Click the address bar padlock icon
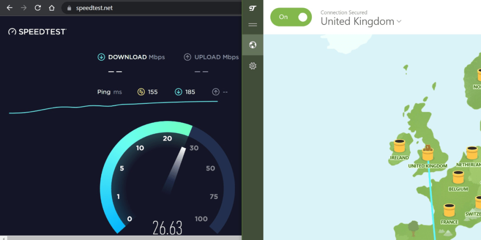The width and height of the screenshot is (481, 240). 70,8
